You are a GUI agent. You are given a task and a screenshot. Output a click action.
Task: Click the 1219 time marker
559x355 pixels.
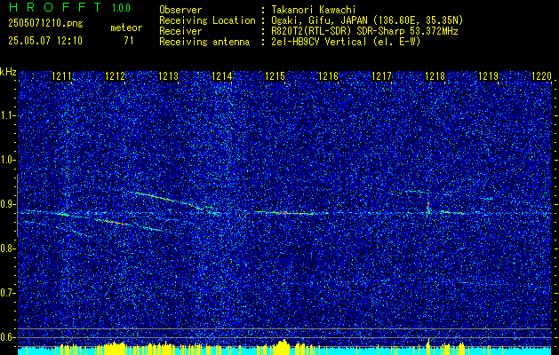coord(488,75)
